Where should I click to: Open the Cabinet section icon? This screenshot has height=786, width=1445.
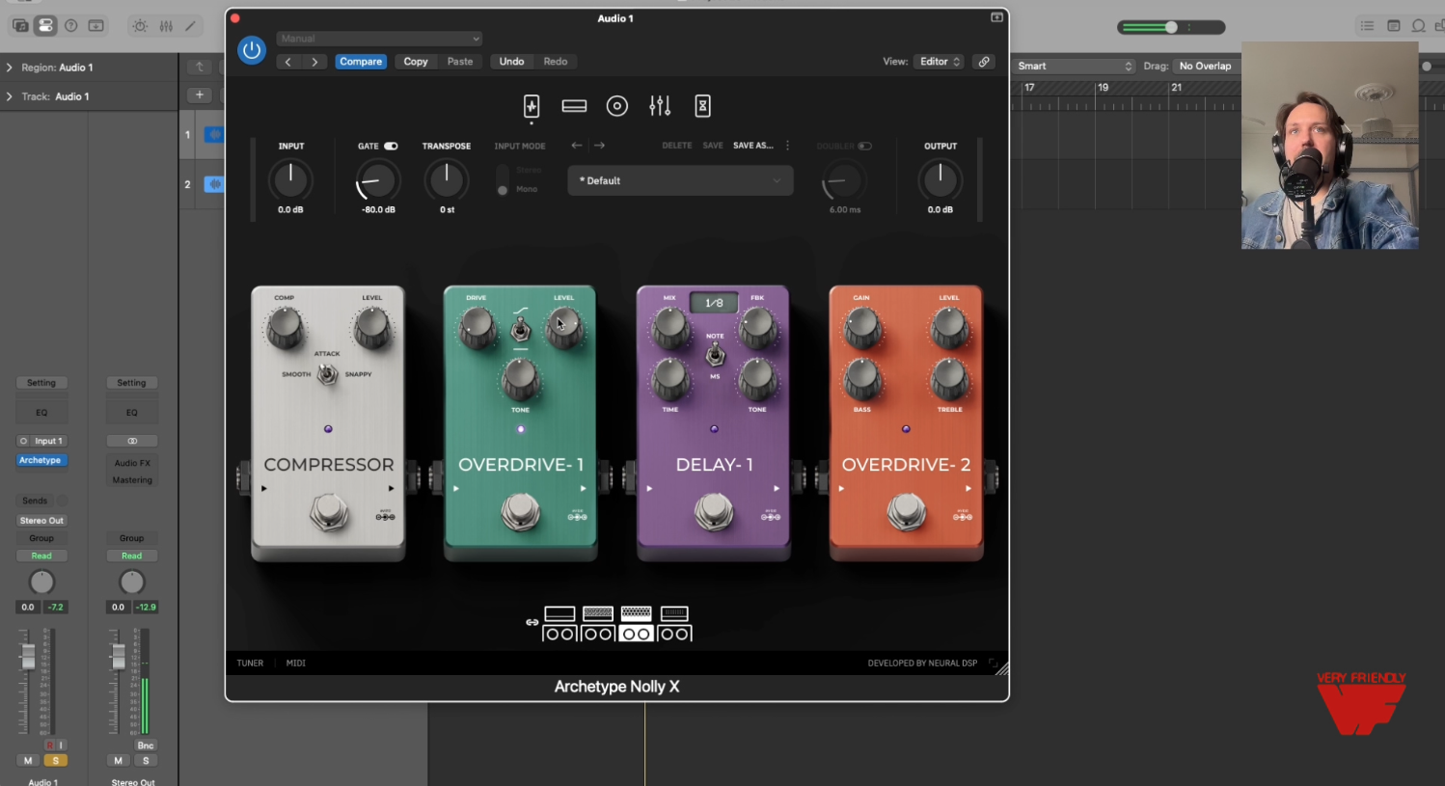[x=617, y=106]
